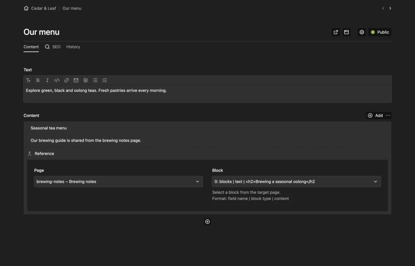Insert a link in the text

66,80
